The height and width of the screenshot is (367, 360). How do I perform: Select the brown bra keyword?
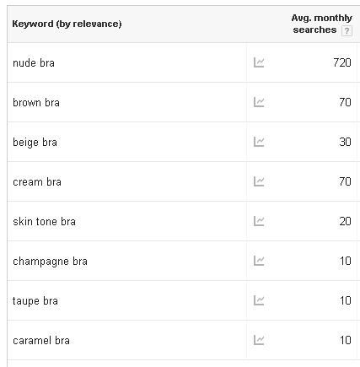point(36,102)
